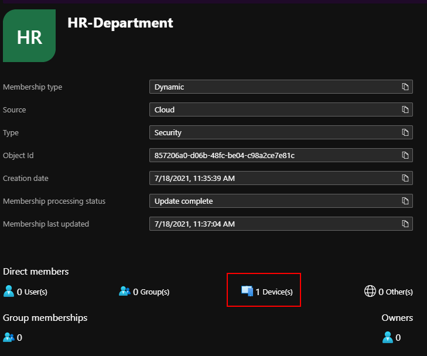Click the Owners count icon
427x356 pixels.
click(x=387, y=337)
